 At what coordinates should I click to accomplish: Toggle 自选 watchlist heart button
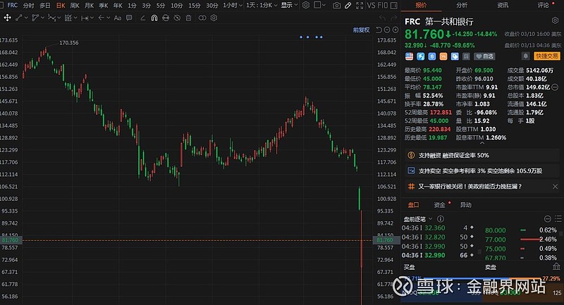click(484, 56)
